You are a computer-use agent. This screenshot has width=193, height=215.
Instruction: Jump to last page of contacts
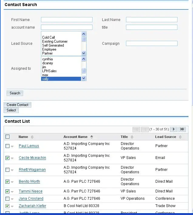pyautogui.click(x=182, y=129)
